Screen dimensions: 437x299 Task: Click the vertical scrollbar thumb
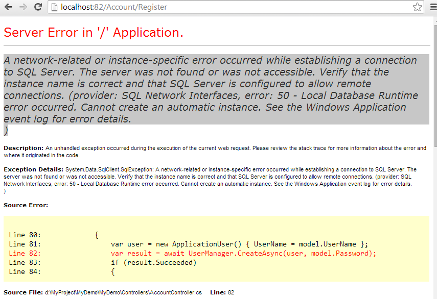point(435,86)
